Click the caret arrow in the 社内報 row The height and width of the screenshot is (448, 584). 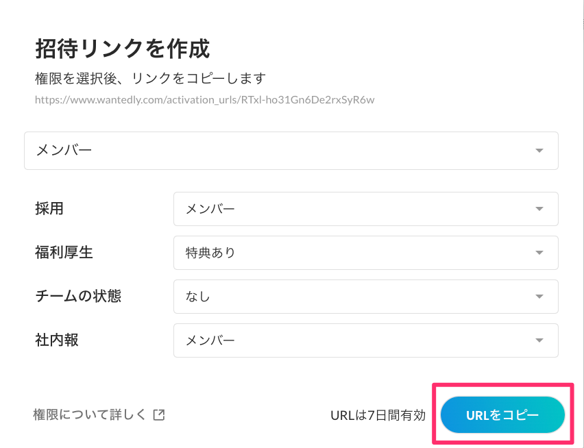[x=539, y=340]
